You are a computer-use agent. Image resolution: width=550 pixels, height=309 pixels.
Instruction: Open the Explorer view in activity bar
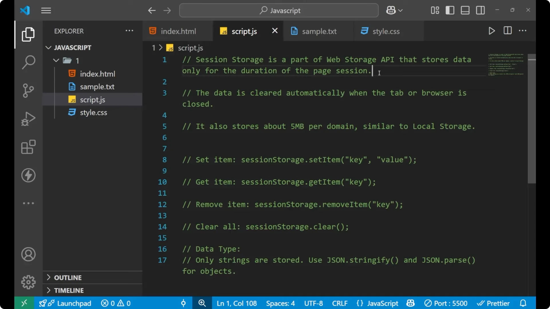tap(28, 34)
